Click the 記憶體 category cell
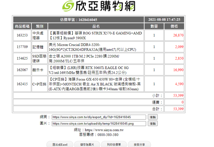Viewport: 214px width, 147px height. (40, 47)
